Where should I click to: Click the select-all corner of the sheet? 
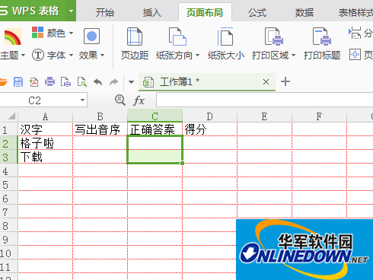11,116
